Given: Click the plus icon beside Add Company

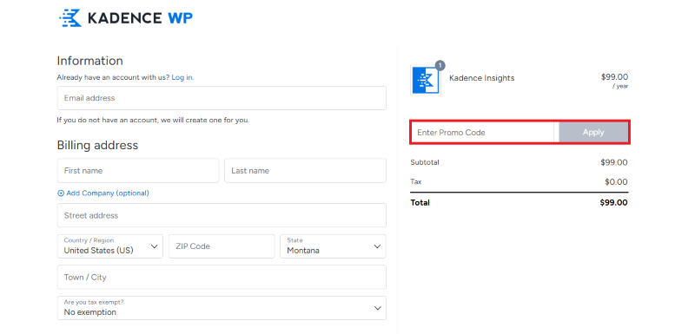Looking at the screenshot, I should tap(61, 193).
